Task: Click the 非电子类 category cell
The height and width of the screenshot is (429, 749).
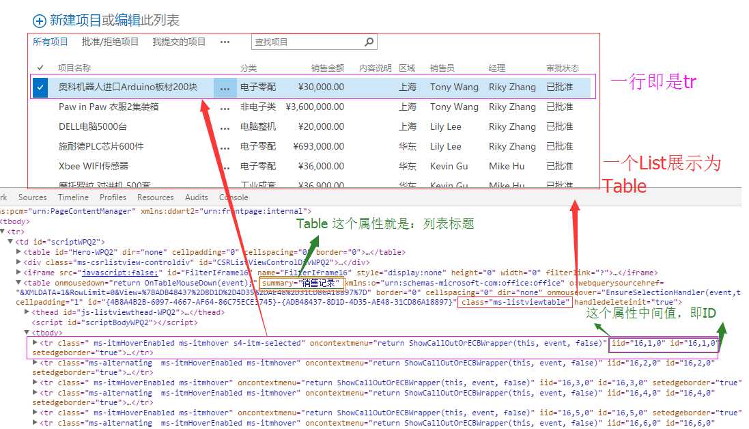Action: click(x=258, y=107)
